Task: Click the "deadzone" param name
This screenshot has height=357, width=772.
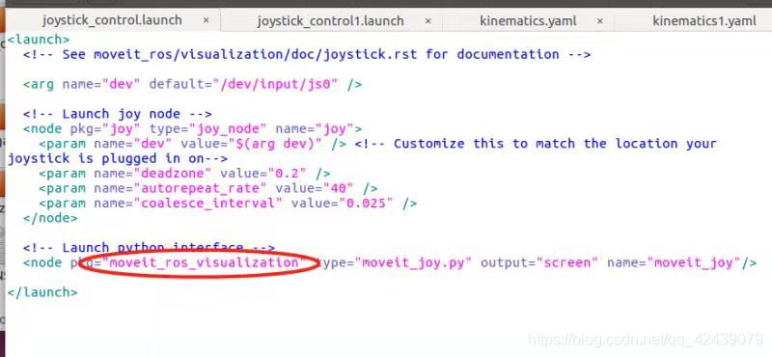Action: click(x=177, y=174)
